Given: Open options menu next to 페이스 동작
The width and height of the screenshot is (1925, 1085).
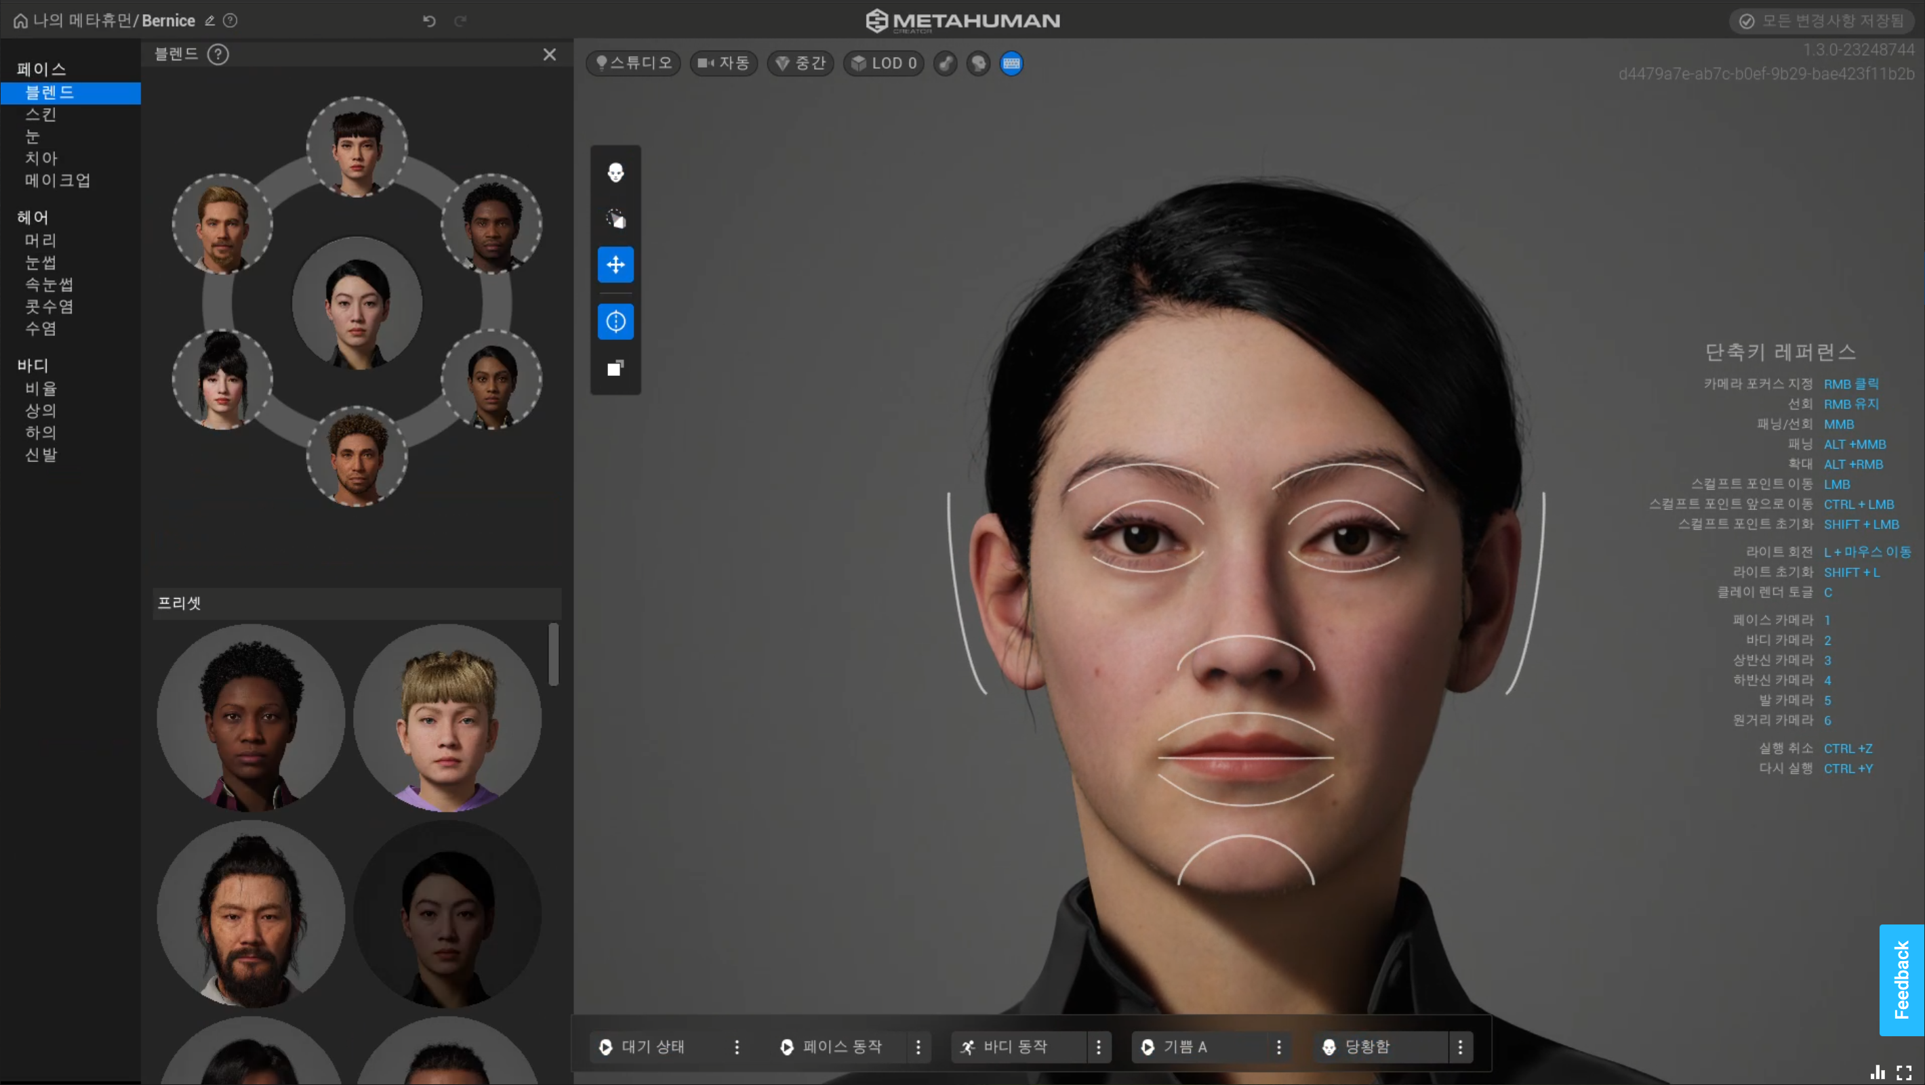Looking at the screenshot, I should (918, 1047).
